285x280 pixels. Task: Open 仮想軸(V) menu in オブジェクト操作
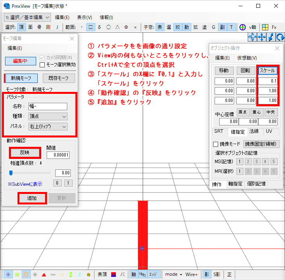tap(247, 58)
